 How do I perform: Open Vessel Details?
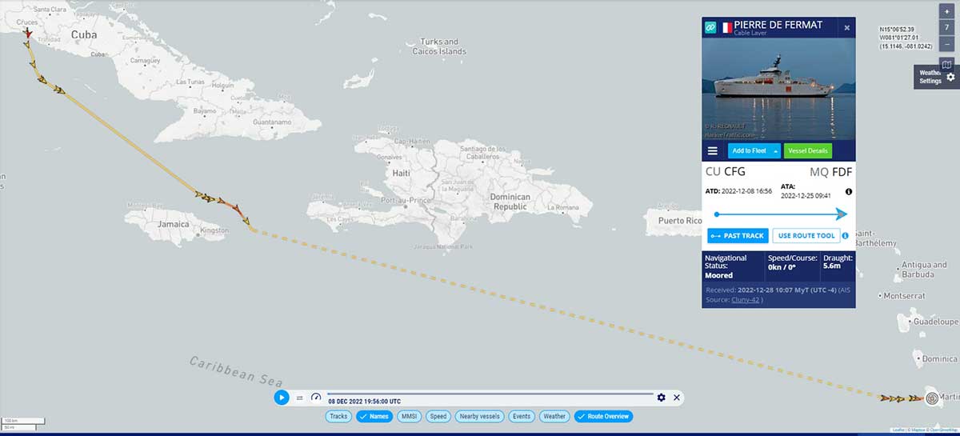[x=807, y=150]
